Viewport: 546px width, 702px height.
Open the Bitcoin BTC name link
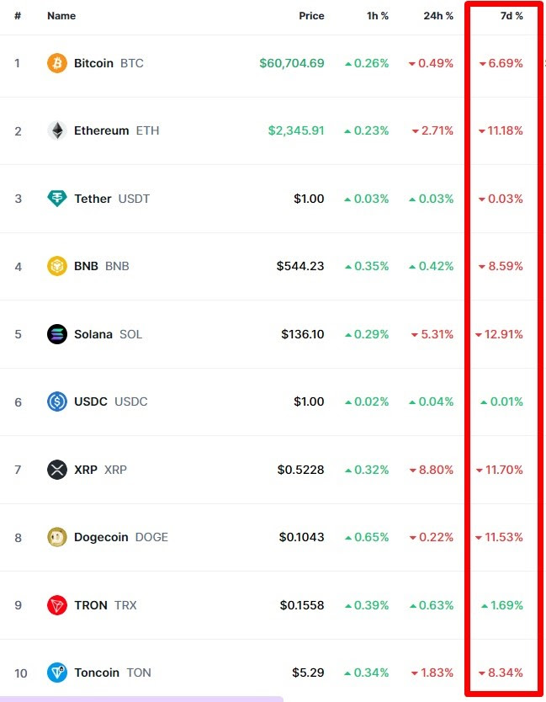coord(109,63)
